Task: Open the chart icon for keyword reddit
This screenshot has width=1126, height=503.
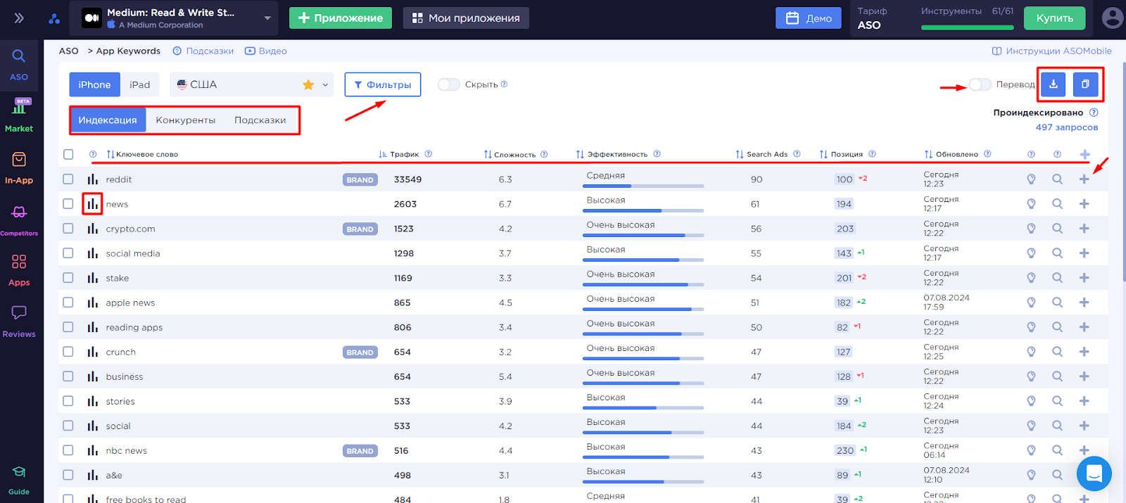Action: 92,179
